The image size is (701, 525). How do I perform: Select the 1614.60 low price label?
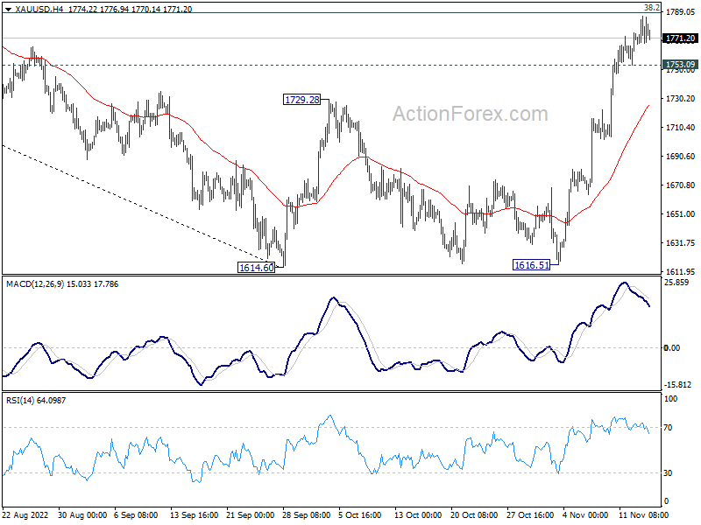click(x=256, y=268)
